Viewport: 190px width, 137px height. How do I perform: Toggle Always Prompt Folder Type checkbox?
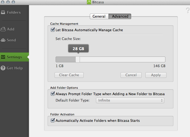[53, 94]
